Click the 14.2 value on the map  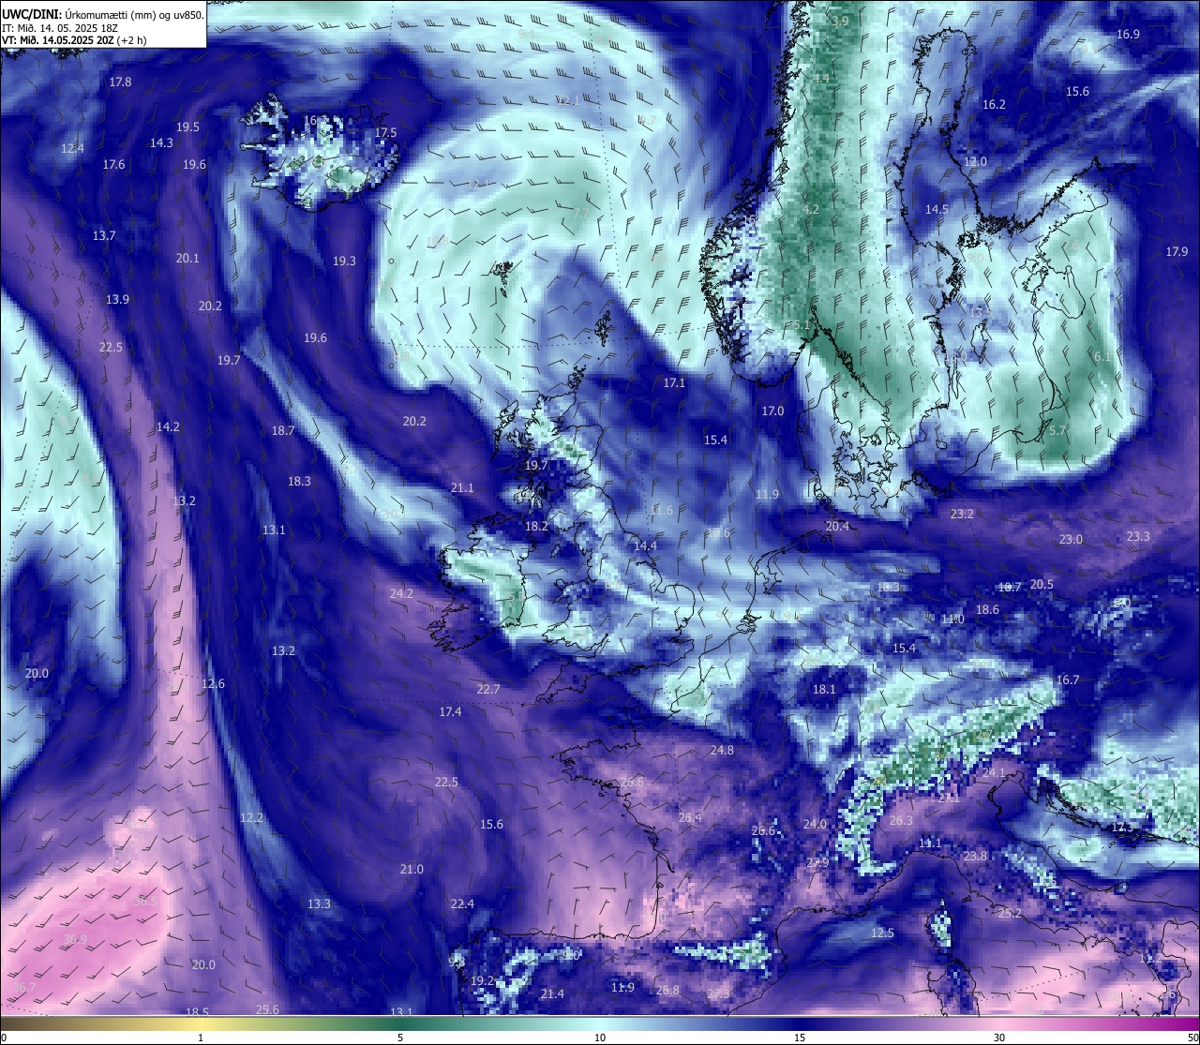pos(168,427)
